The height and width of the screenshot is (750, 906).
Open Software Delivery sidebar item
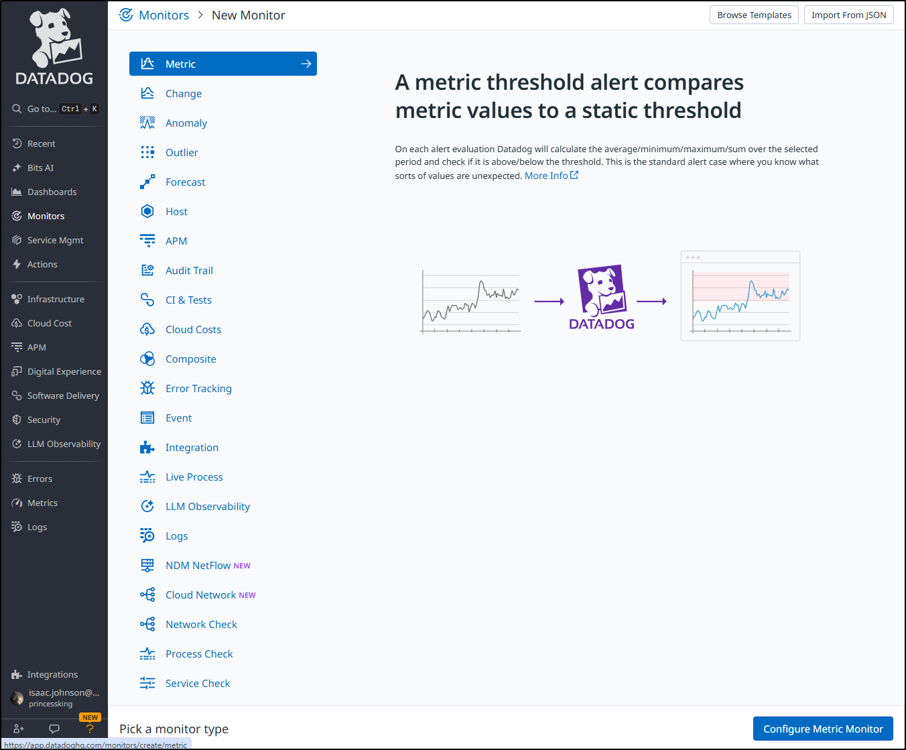point(55,395)
